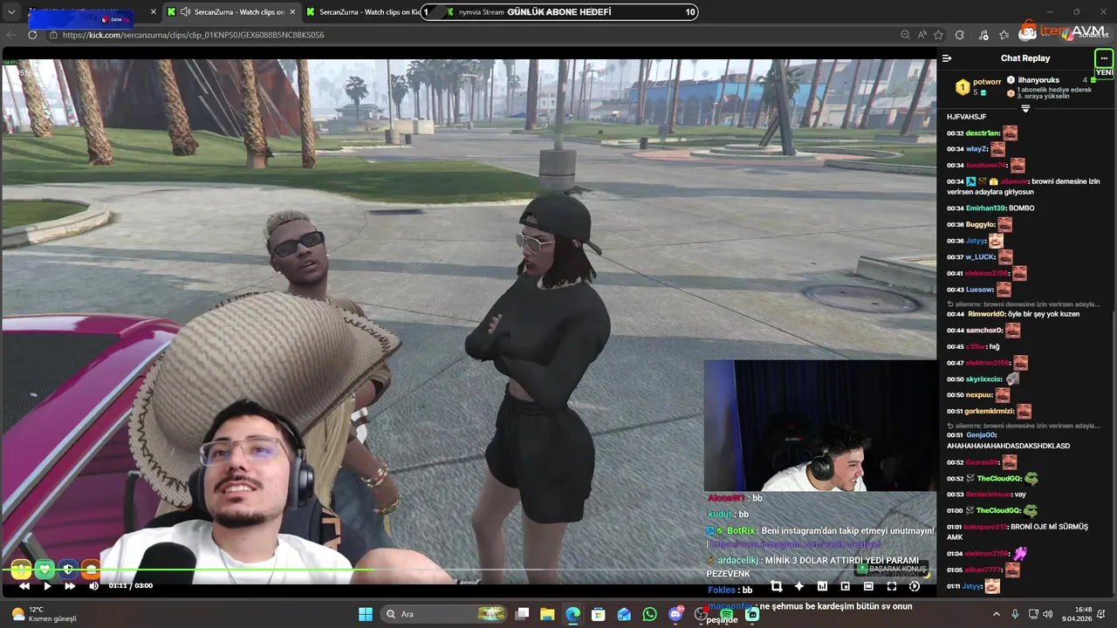
Task: Click the taskbar search box Ara
Action: coord(445,614)
